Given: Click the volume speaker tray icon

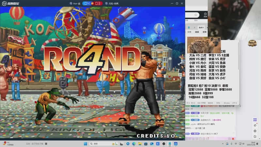Looking at the screenshot, I should (x=243, y=144).
